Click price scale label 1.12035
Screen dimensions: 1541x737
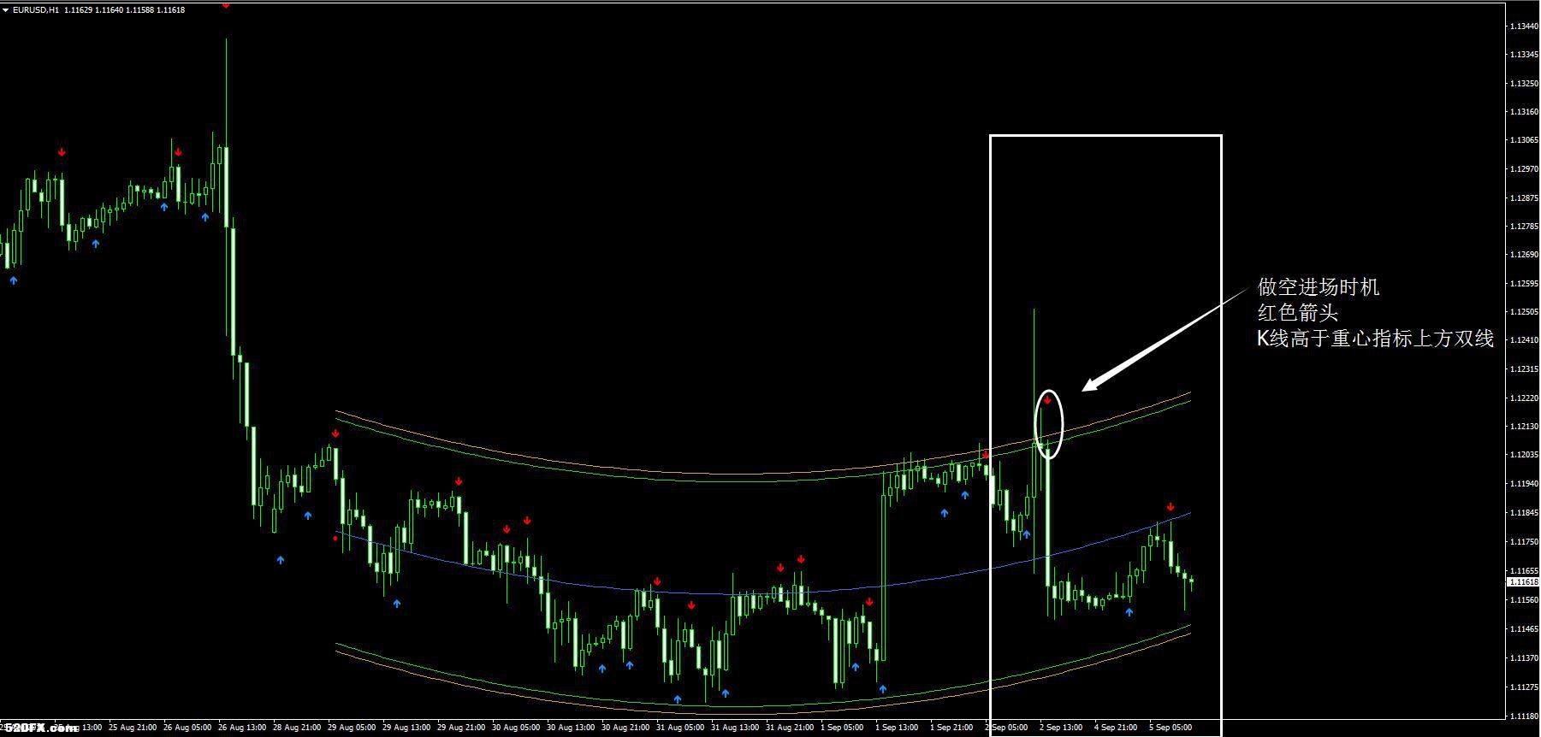pos(1523,455)
